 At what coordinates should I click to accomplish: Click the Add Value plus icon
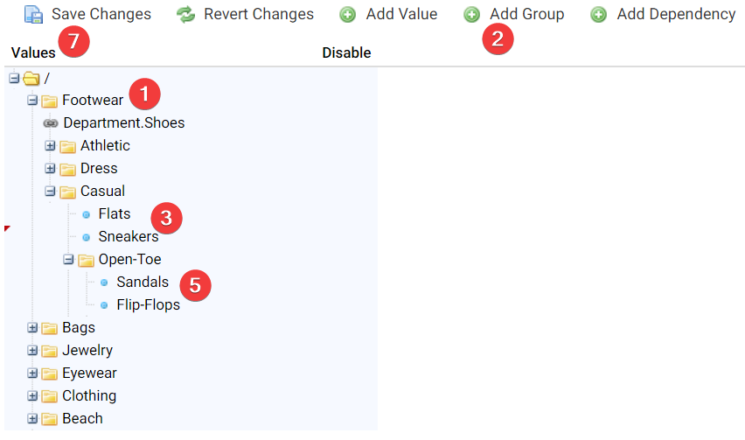[348, 14]
